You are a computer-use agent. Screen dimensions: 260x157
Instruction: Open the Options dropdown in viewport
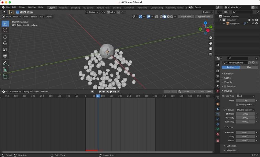208,12
